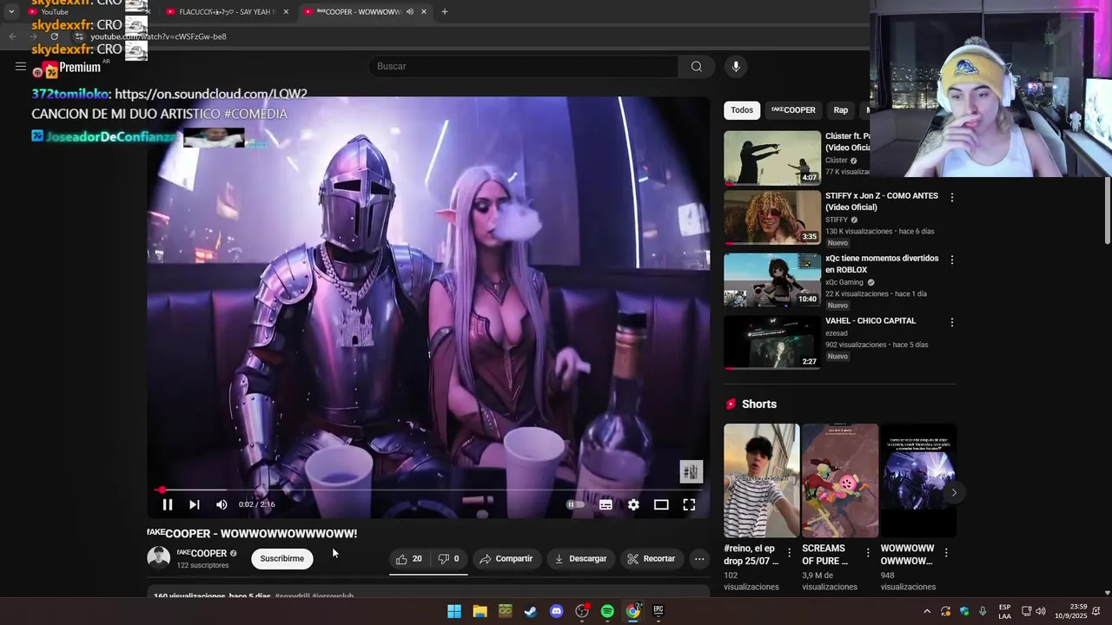Click the Recortar clip button
The height and width of the screenshot is (625, 1112).
coord(652,559)
